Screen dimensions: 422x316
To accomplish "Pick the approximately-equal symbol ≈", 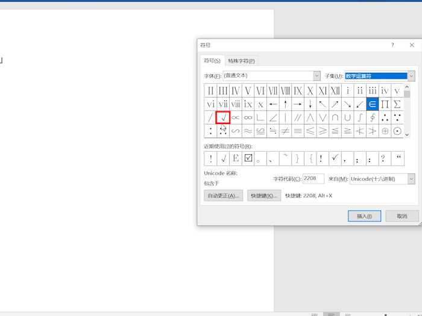I will [x=248, y=131].
